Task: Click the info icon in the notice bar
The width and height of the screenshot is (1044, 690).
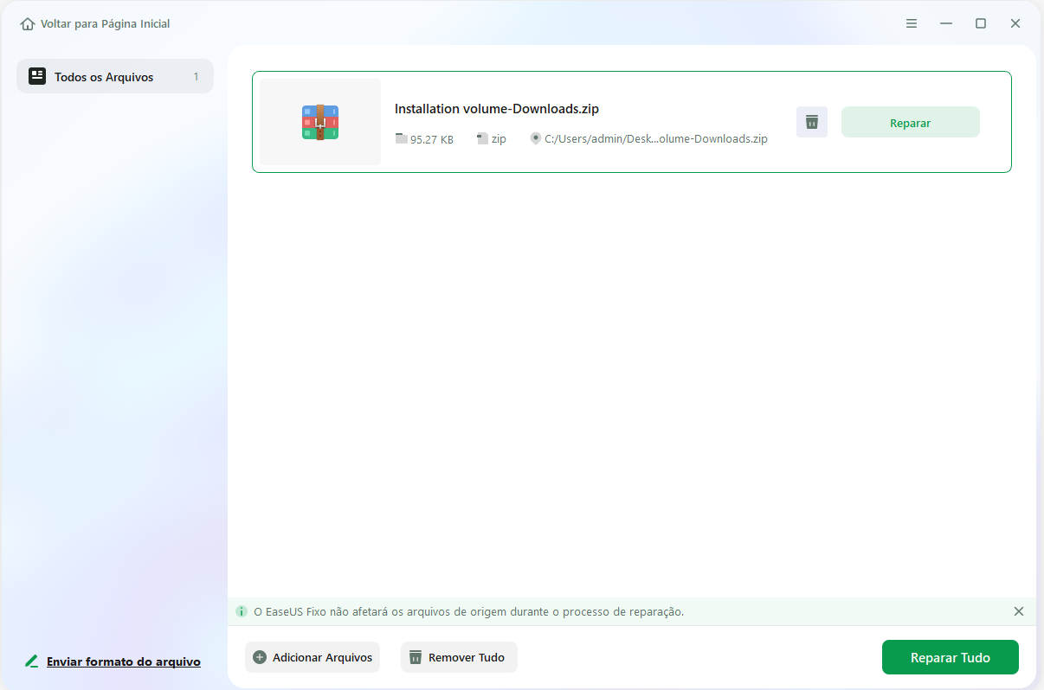Action: point(242,611)
